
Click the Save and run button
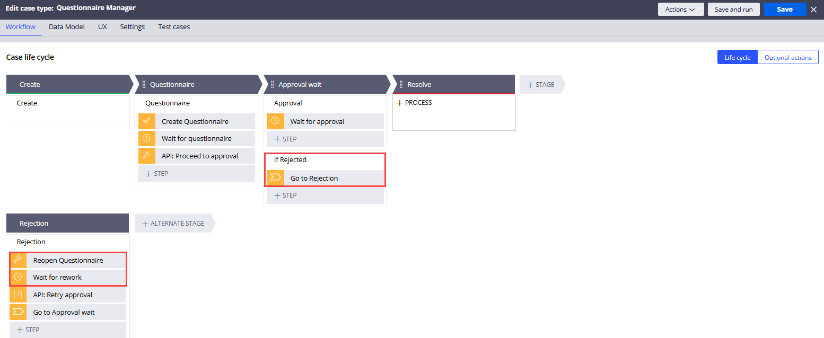(x=733, y=10)
